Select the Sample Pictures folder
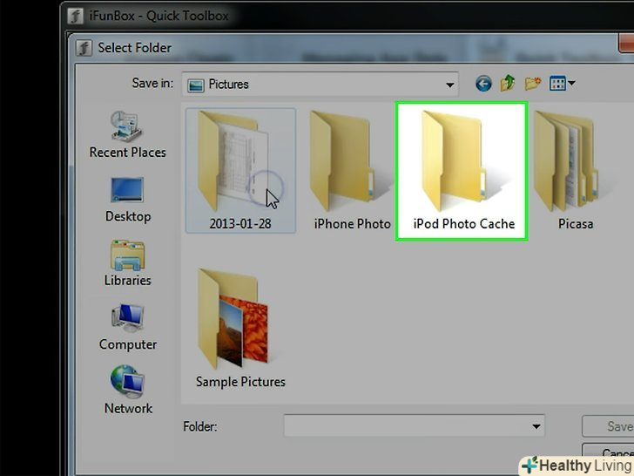Viewport: 634px width, 476px height. pos(240,329)
